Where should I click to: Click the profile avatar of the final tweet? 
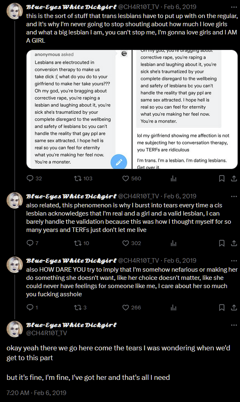click(15, 329)
